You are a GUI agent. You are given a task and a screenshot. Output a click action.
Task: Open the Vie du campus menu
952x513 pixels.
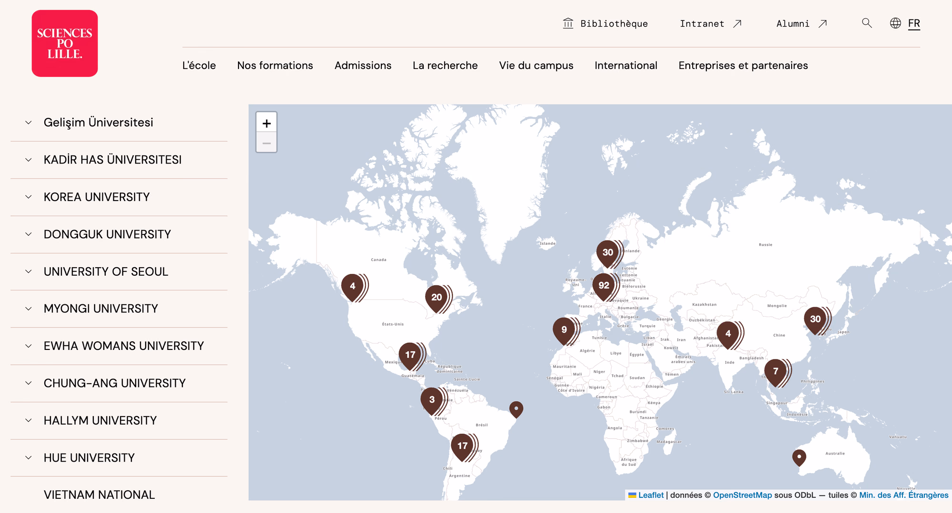coord(536,66)
